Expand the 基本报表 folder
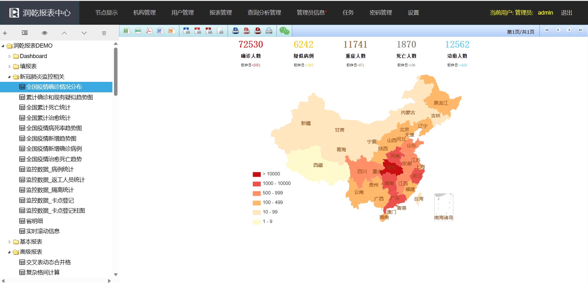 coord(10,242)
